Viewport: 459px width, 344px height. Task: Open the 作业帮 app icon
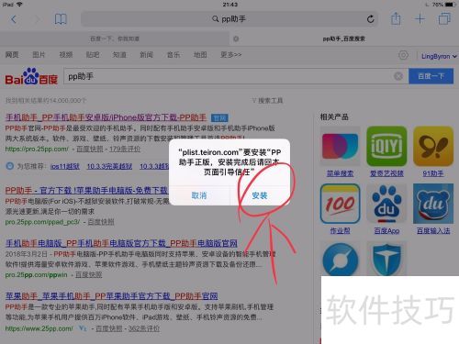340,204
